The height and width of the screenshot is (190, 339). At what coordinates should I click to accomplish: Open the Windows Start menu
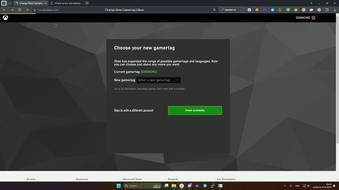pyautogui.click(x=119, y=186)
